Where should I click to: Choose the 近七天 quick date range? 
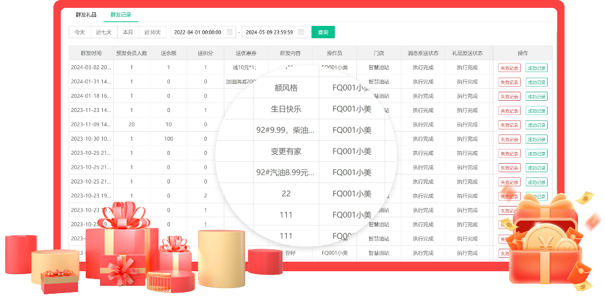[x=103, y=32]
